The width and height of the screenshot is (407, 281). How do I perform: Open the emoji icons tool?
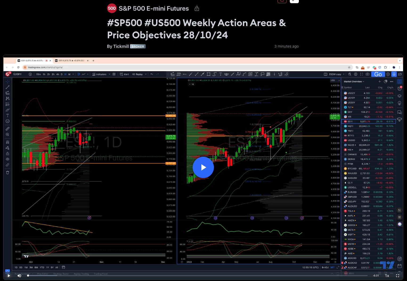pyautogui.click(x=7, y=121)
